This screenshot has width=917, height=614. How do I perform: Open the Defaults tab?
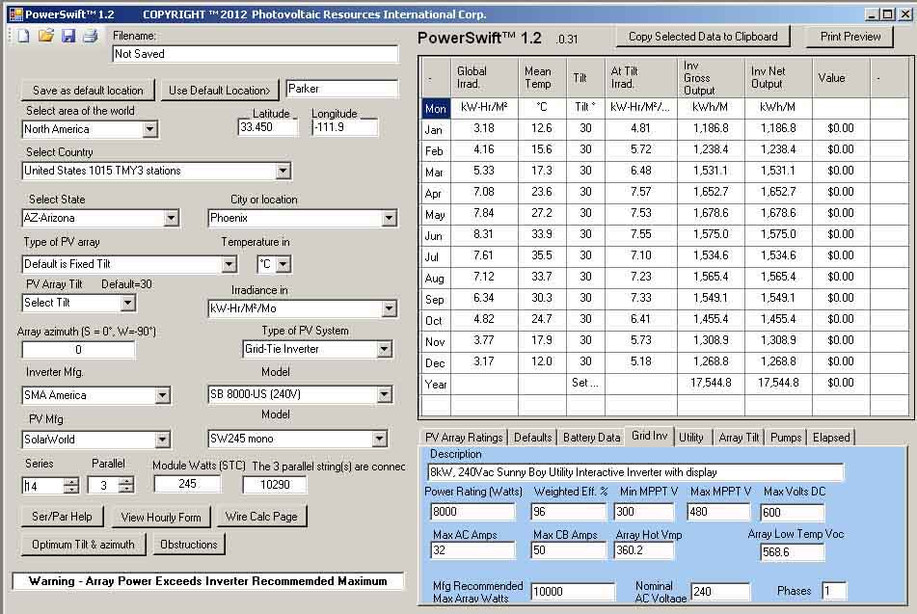[x=533, y=438]
